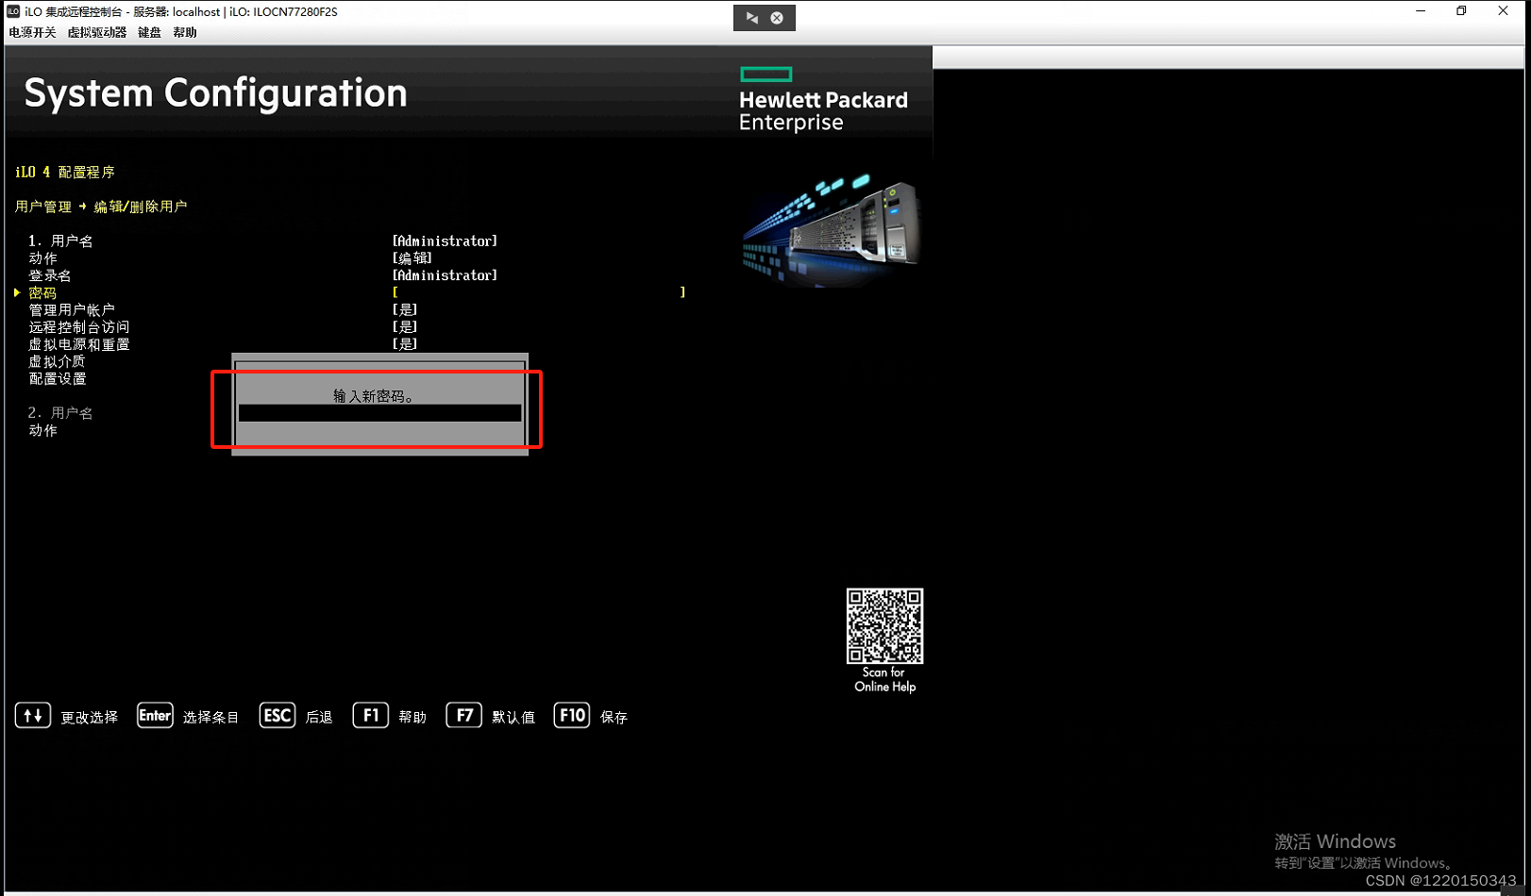Screen dimensions: 1531x896
Task: Click the pin icon in top toolbar
Action: (752, 18)
